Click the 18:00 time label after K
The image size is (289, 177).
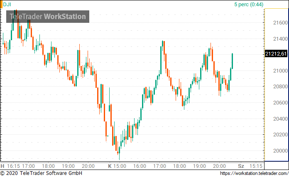[x=179, y=166]
